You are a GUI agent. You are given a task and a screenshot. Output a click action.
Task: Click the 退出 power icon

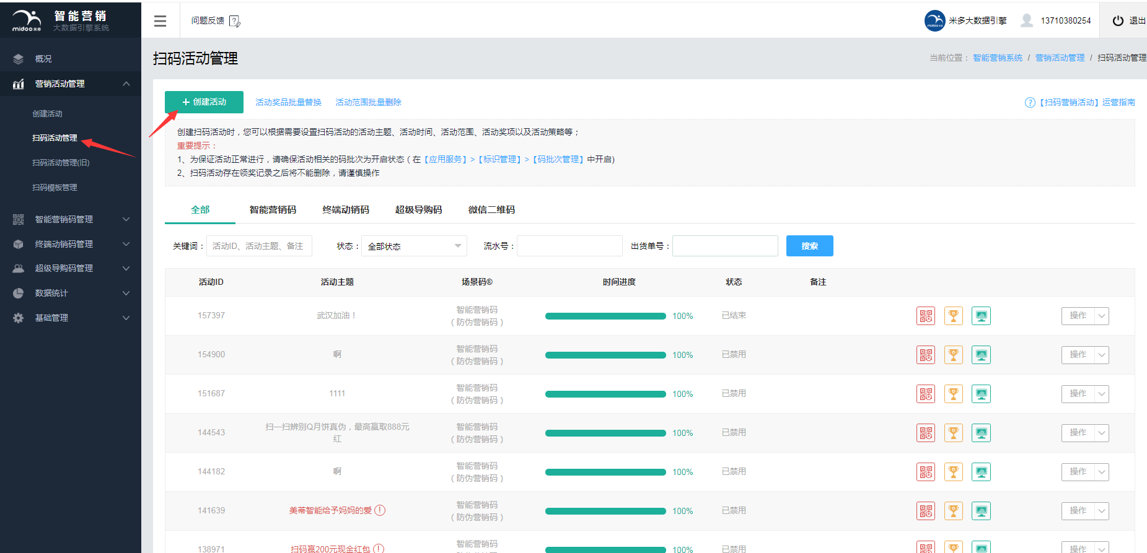[1118, 20]
